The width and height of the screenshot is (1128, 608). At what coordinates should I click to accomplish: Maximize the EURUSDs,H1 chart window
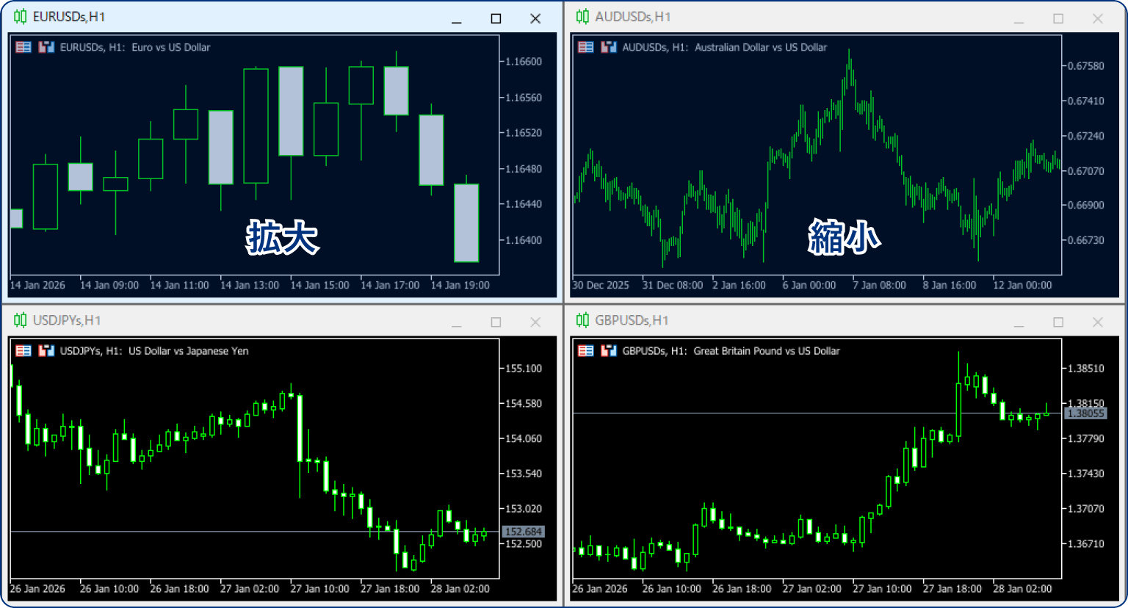click(x=496, y=18)
